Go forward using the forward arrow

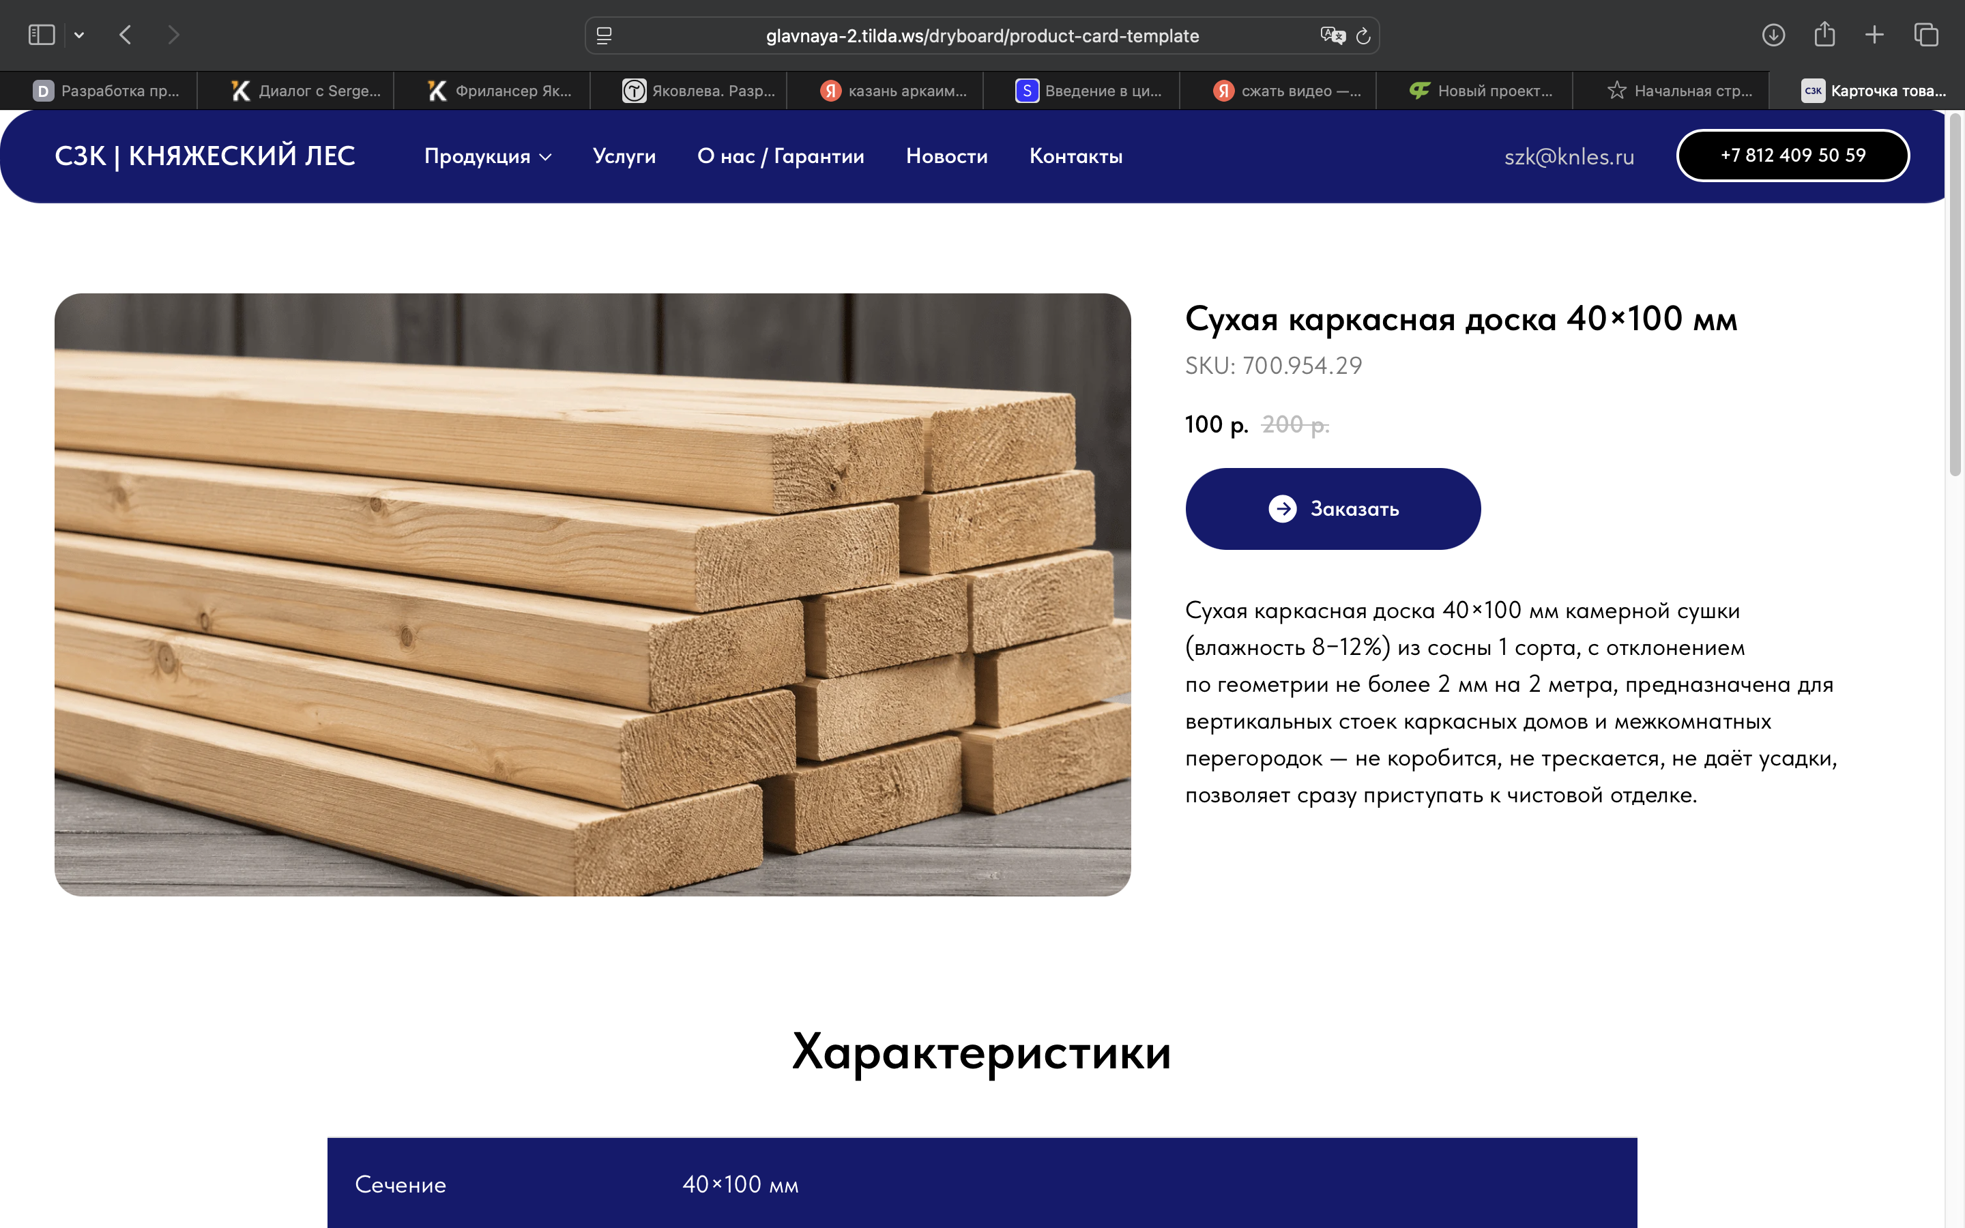point(173,35)
